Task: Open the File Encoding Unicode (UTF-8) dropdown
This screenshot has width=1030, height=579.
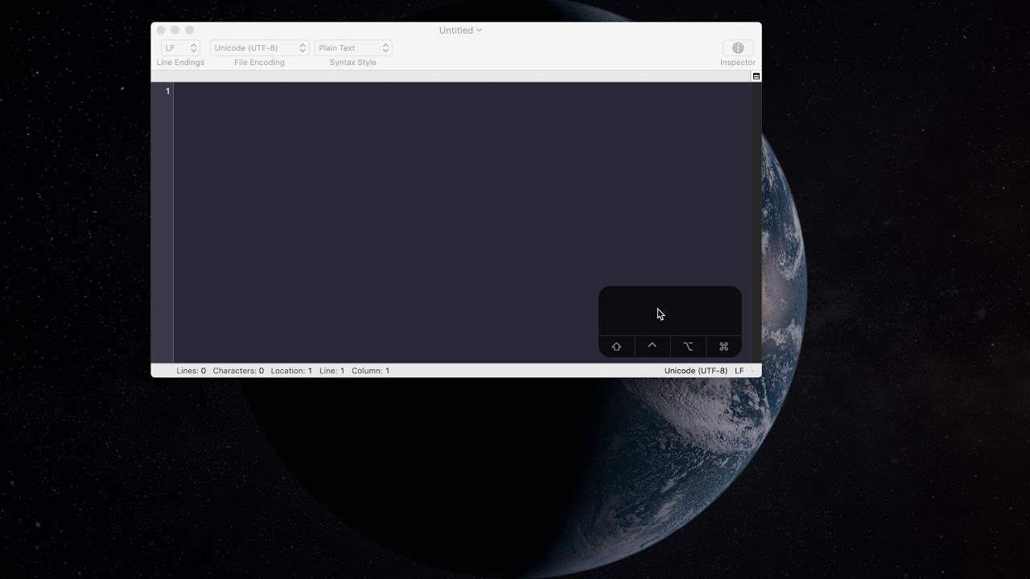Action: point(259,47)
